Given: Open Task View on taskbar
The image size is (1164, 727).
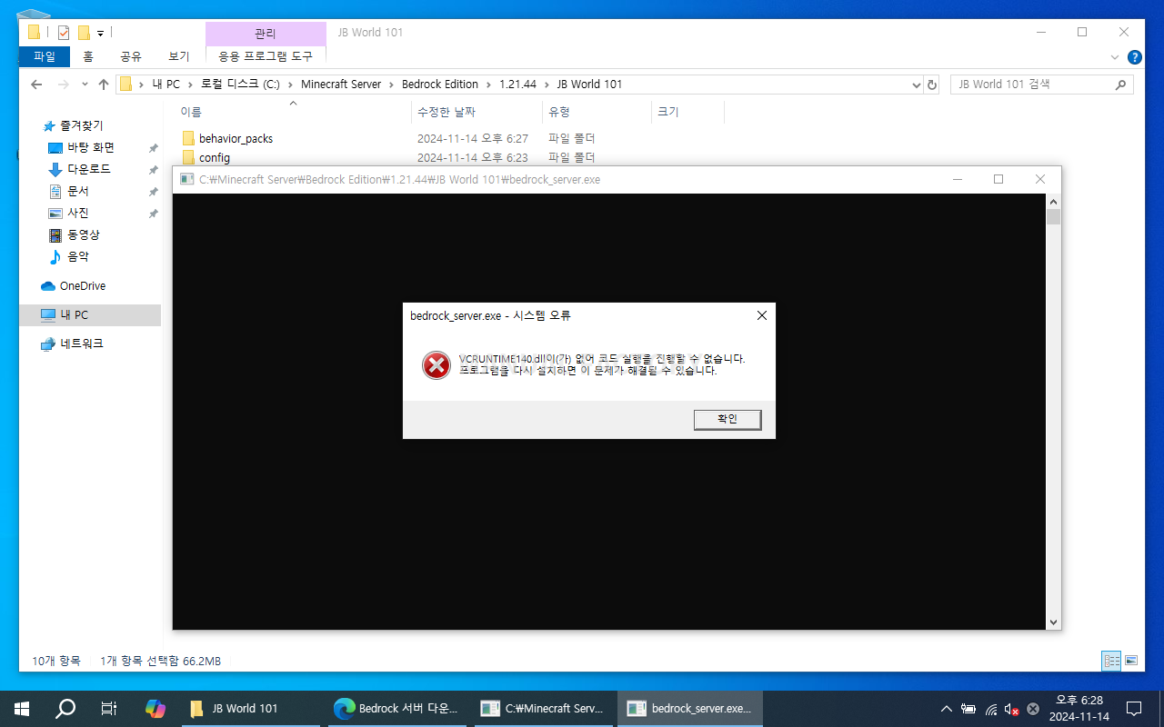Looking at the screenshot, I should [x=108, y=708].
